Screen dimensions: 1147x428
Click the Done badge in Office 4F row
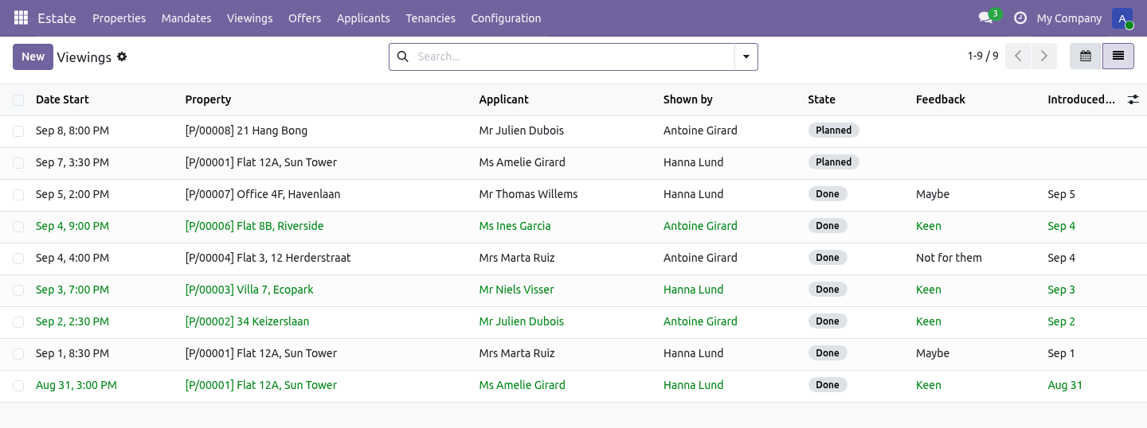[x=827, y=194]
